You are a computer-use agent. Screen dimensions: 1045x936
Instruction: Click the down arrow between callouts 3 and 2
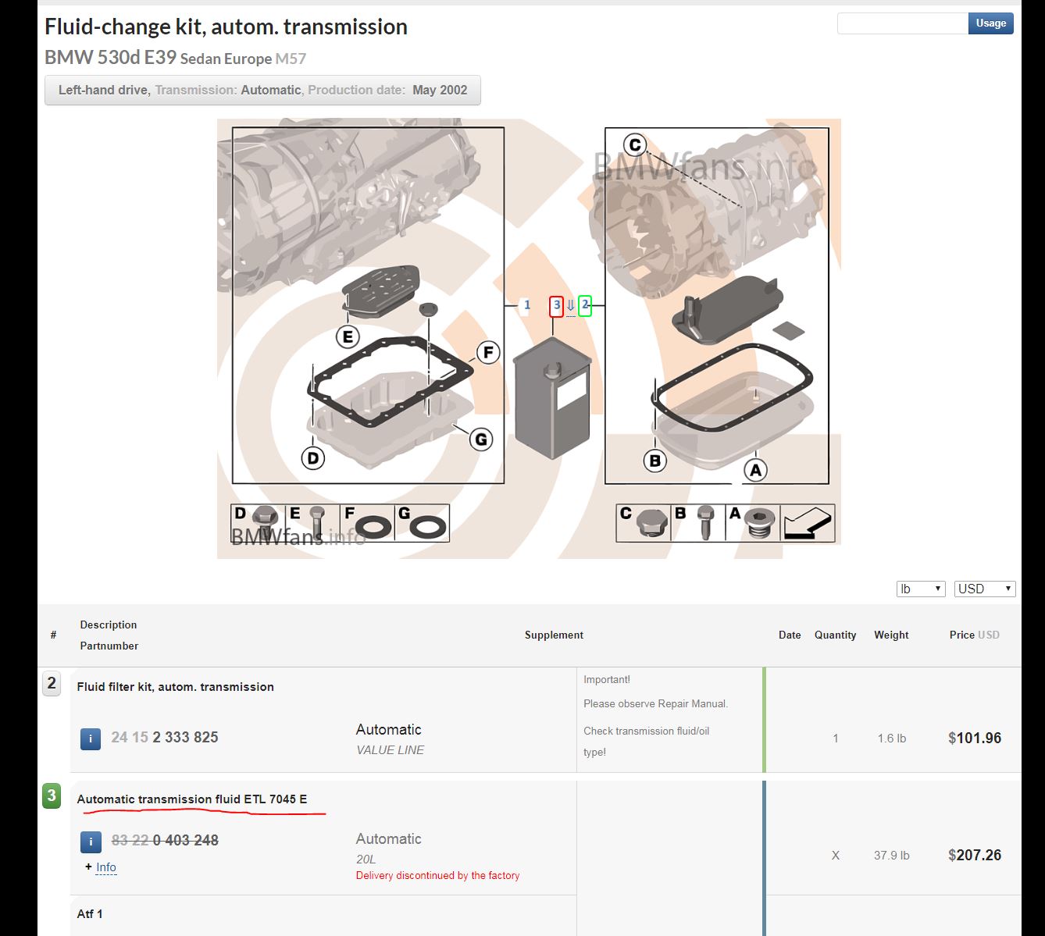(x=570, y=306)
